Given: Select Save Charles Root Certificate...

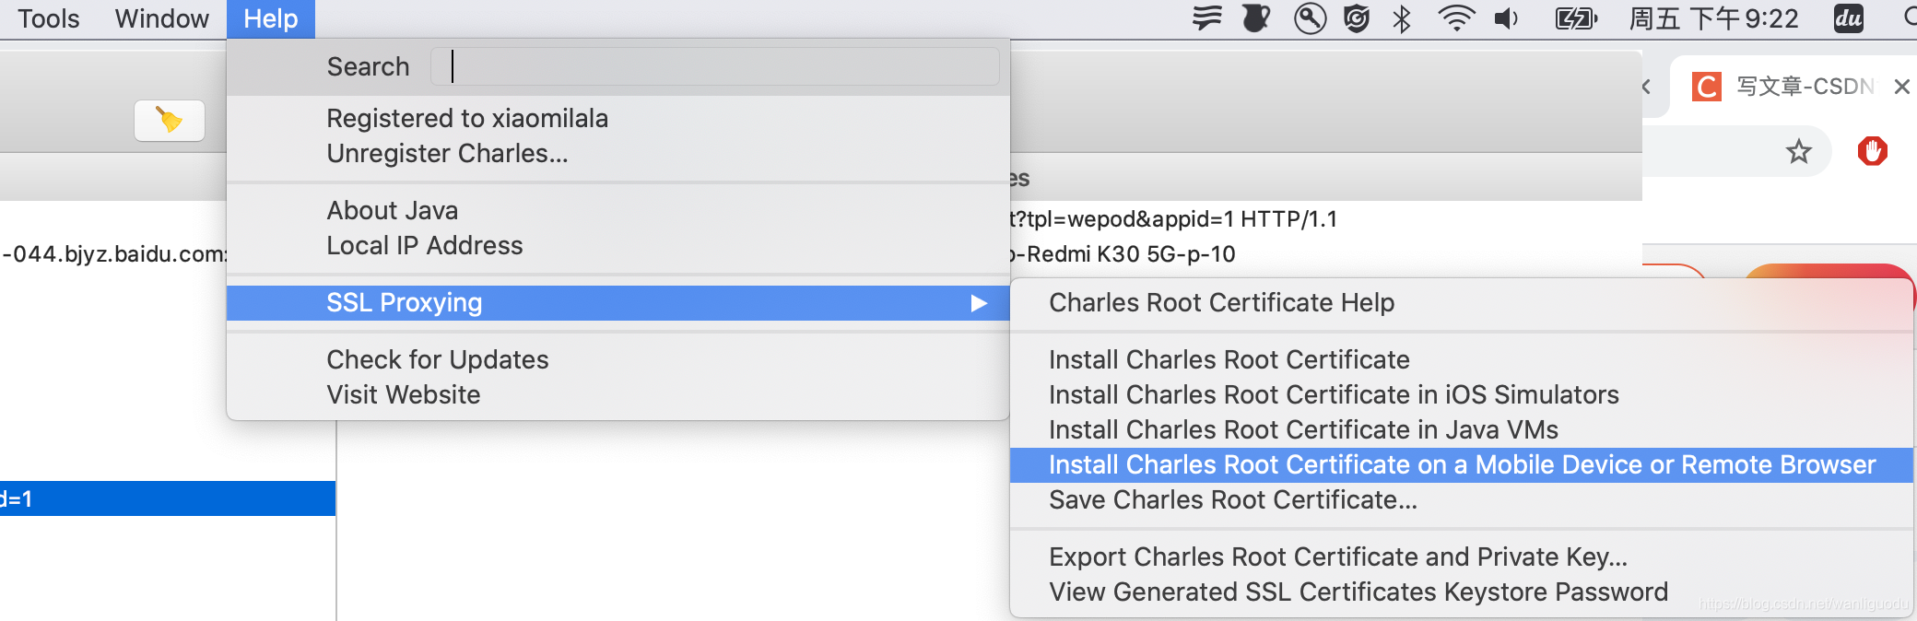Looking at the screenshot, I should tap(1462, 500).
